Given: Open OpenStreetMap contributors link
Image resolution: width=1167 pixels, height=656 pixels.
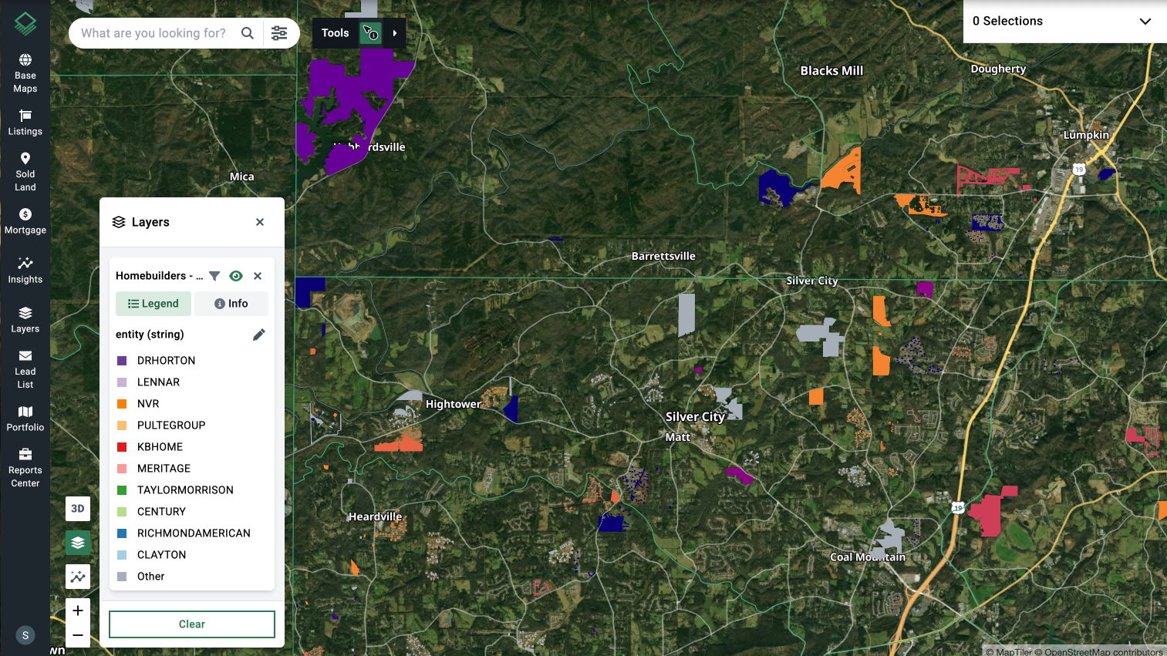Looking at the screenshot, I should click(1098, 651).
